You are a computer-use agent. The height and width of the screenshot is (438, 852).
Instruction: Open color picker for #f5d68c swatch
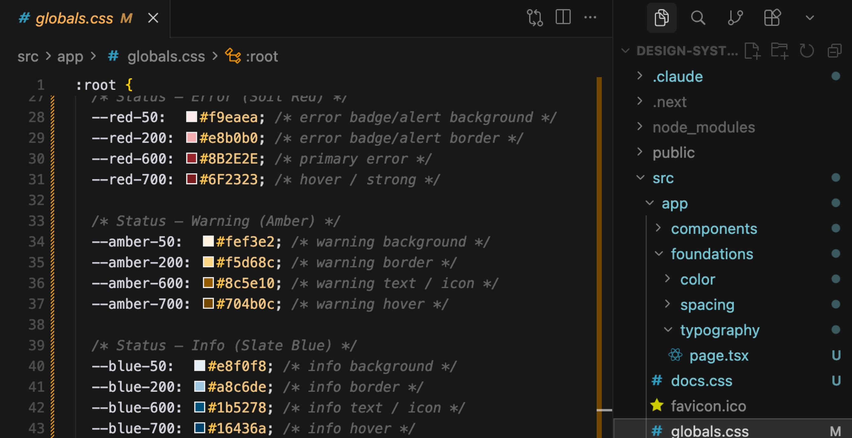pos(208,262)
